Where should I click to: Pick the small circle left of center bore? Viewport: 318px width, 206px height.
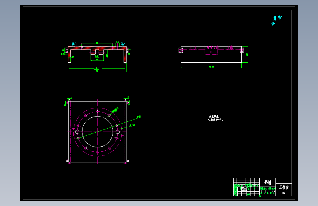point(77,132)
